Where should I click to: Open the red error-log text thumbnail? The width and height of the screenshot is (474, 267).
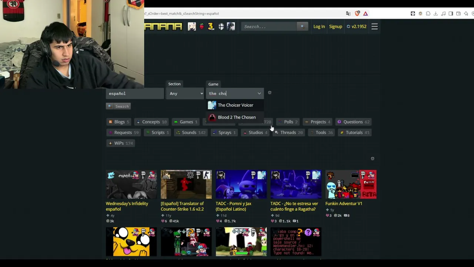(x=296, y=242)
